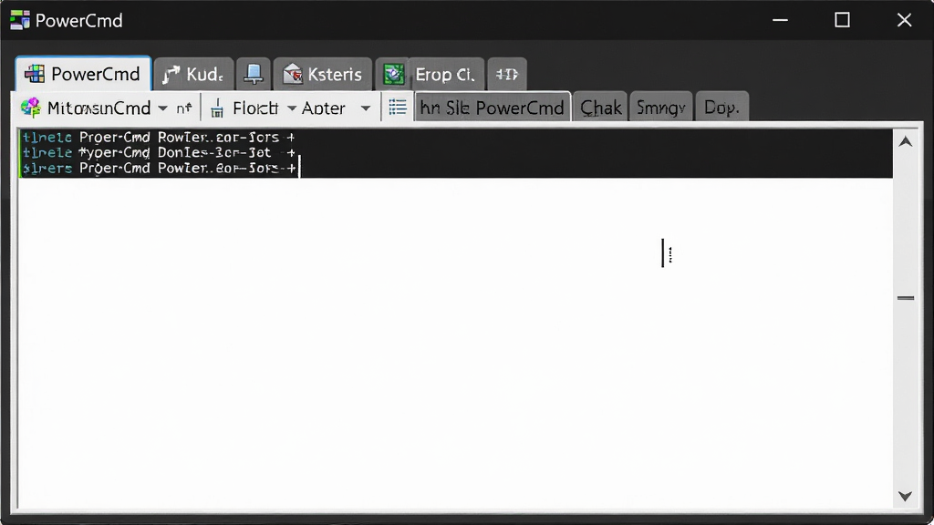Click the 'nf' toolbar label
This screenshot has height=525, width=934.
point(184,108)
